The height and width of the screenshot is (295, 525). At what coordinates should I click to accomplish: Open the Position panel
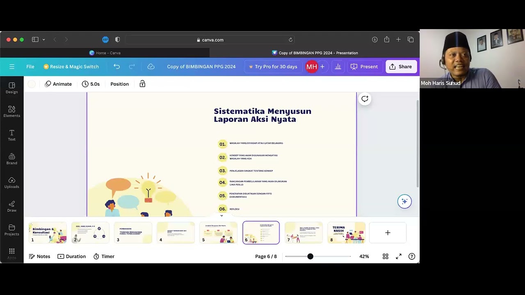pos(120,84)
